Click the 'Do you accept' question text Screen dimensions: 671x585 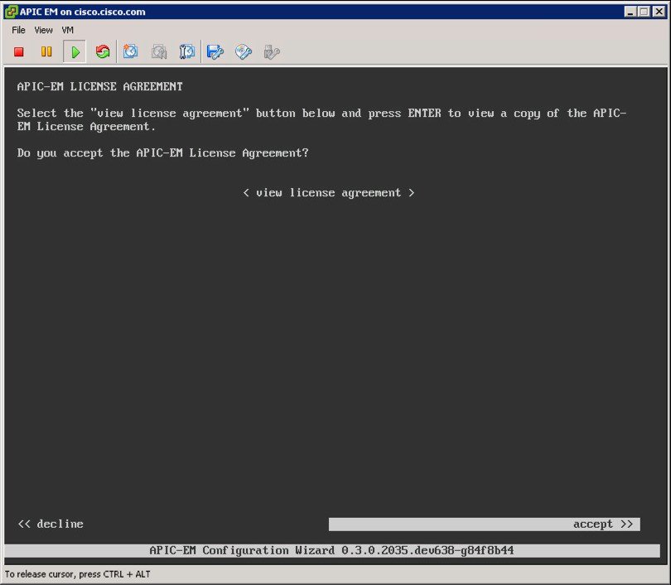click(x=162, y=153)
